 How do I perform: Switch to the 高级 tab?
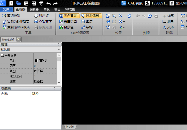tap(47, 9)
